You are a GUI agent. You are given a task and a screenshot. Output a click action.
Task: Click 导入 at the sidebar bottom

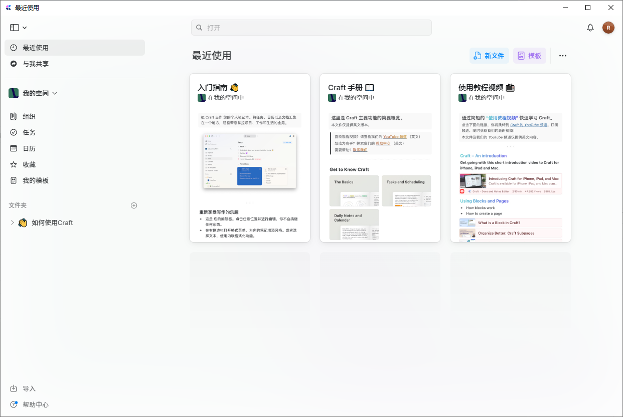29,388
